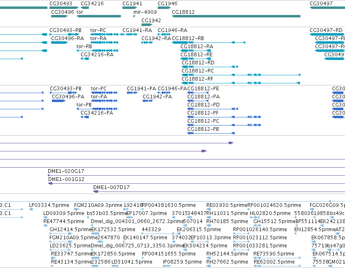
Task: Click the tor-RB transcript label
Action: 84,46
